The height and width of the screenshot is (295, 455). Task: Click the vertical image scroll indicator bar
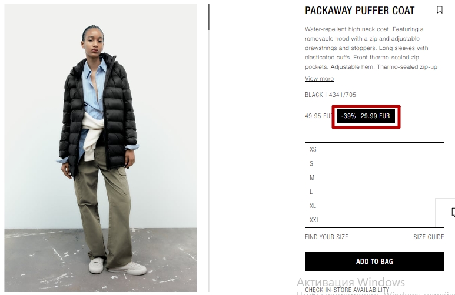(208, 17)
